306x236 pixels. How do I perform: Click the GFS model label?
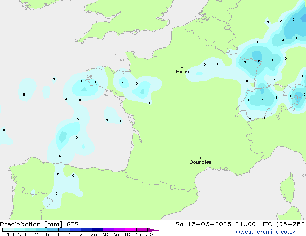(x=72, y=224)
